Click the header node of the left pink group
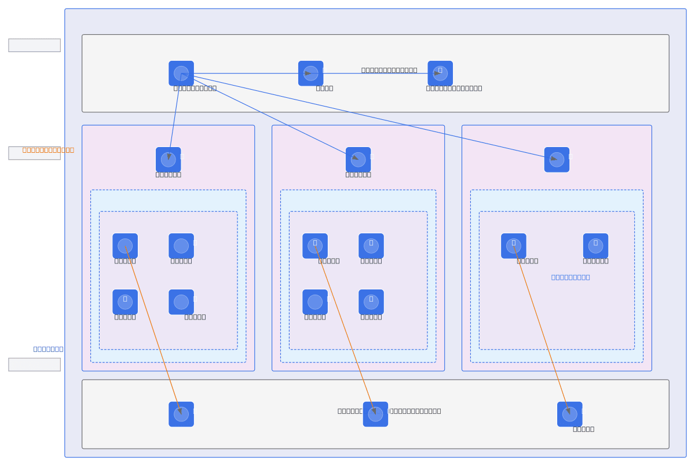This screenshot has width=695, height=466. (x=169, y=160)
